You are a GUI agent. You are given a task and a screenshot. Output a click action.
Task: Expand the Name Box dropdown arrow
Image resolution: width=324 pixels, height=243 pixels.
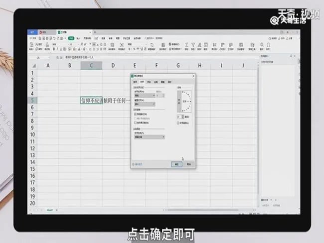click(49, 58)
